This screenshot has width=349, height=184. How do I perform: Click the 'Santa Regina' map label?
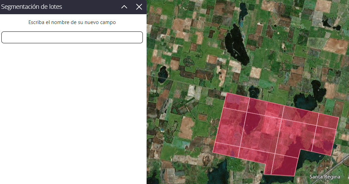[325, 177]
